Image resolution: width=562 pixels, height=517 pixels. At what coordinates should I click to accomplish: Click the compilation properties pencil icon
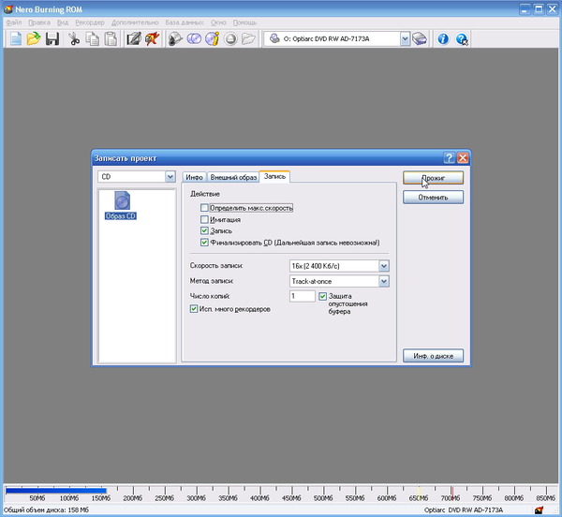click(134, 38)
